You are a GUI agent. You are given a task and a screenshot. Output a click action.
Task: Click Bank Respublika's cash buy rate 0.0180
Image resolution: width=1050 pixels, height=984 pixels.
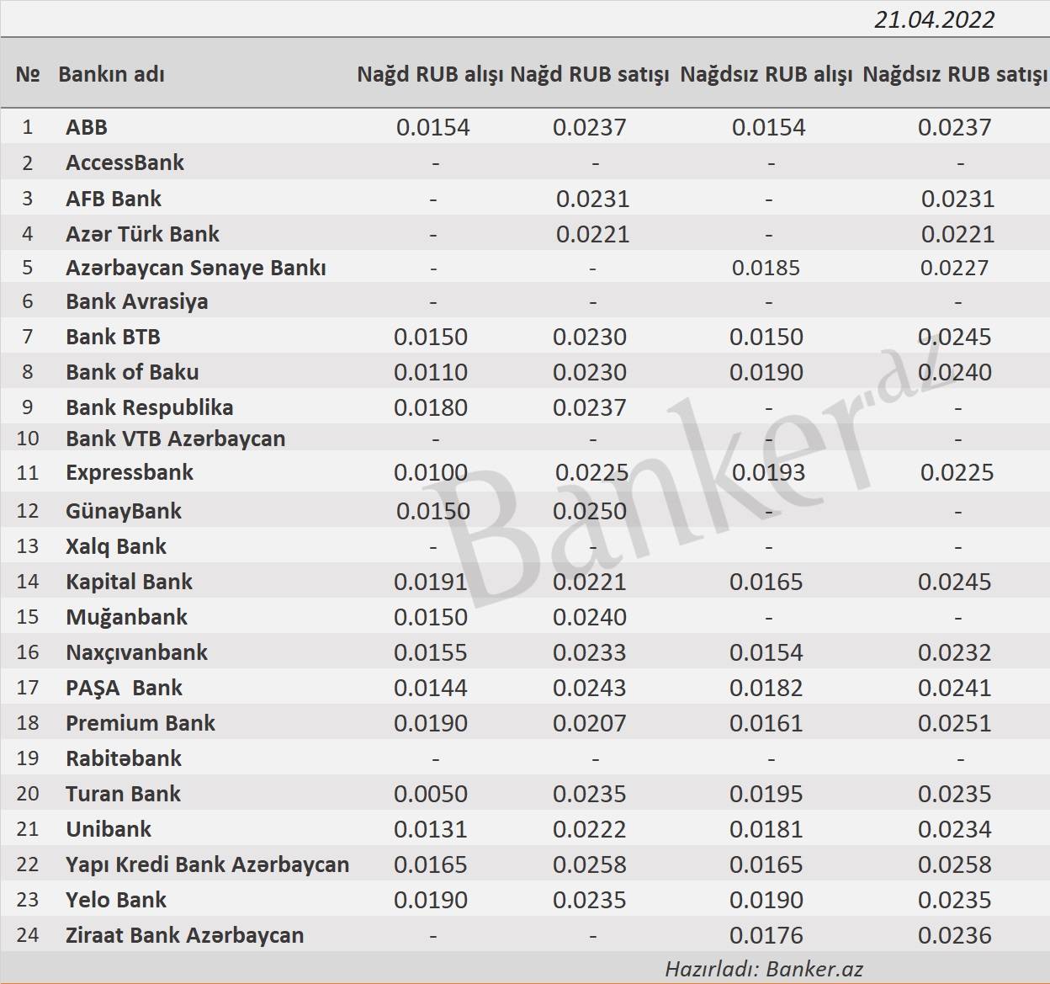(431, 407)
